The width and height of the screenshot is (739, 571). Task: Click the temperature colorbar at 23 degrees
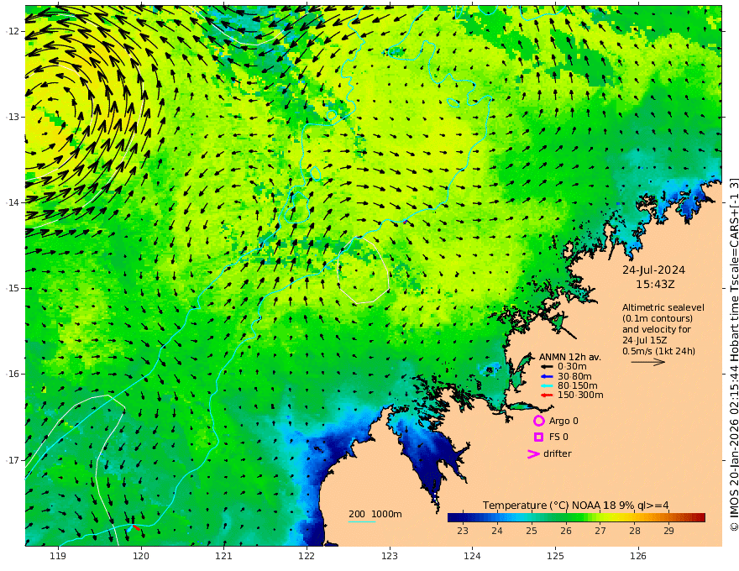[463, 518]
